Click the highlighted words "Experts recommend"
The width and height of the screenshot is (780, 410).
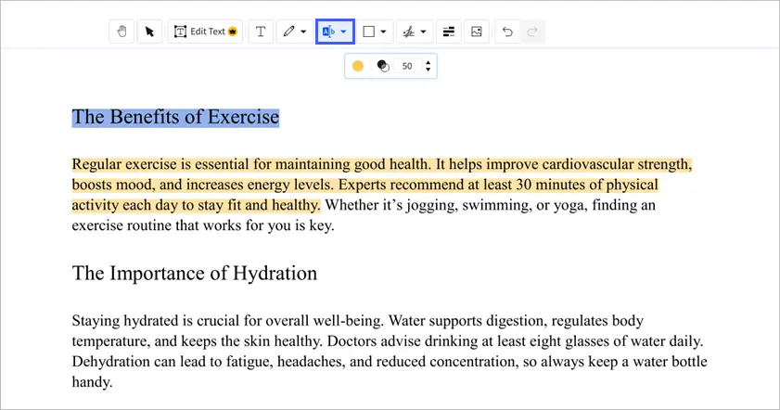pyautogui.click(x=401, y=186)
